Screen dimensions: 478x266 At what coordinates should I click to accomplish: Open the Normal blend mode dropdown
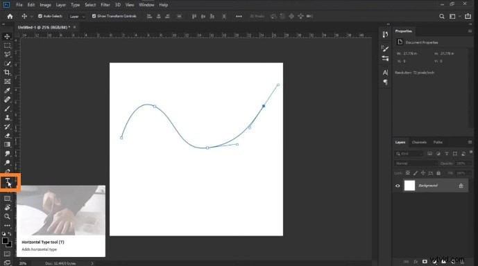click(x=416, y=163)
